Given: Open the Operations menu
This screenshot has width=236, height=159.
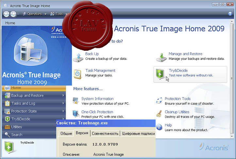Looking at the screenshot, I should click(x=35, y=14).
